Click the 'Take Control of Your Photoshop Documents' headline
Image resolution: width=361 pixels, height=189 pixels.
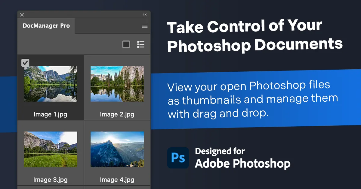[255, 36]
